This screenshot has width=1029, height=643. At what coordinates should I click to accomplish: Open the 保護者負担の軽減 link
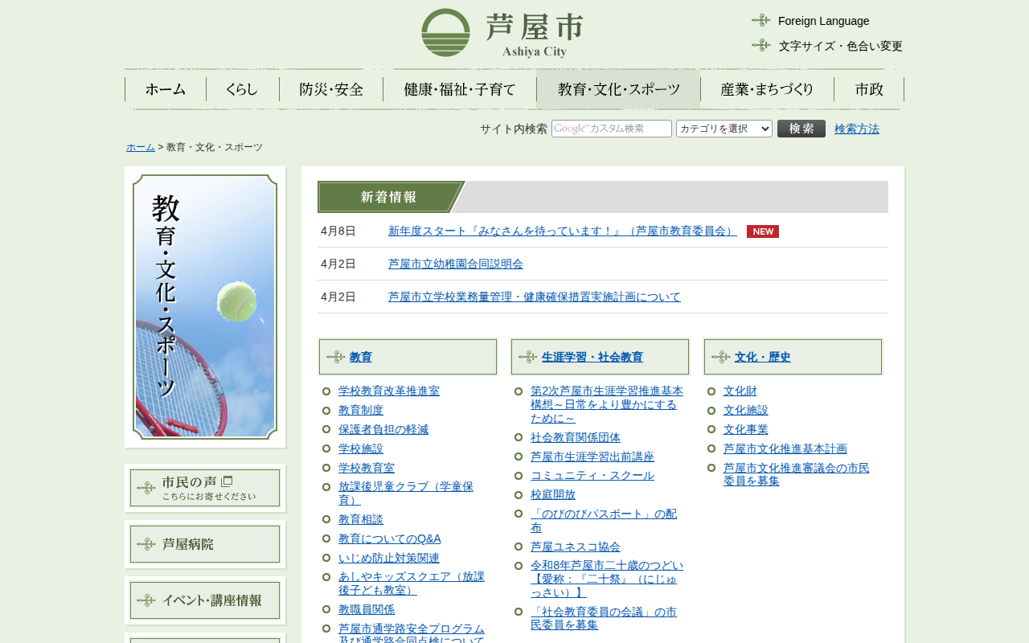(383, 429)
